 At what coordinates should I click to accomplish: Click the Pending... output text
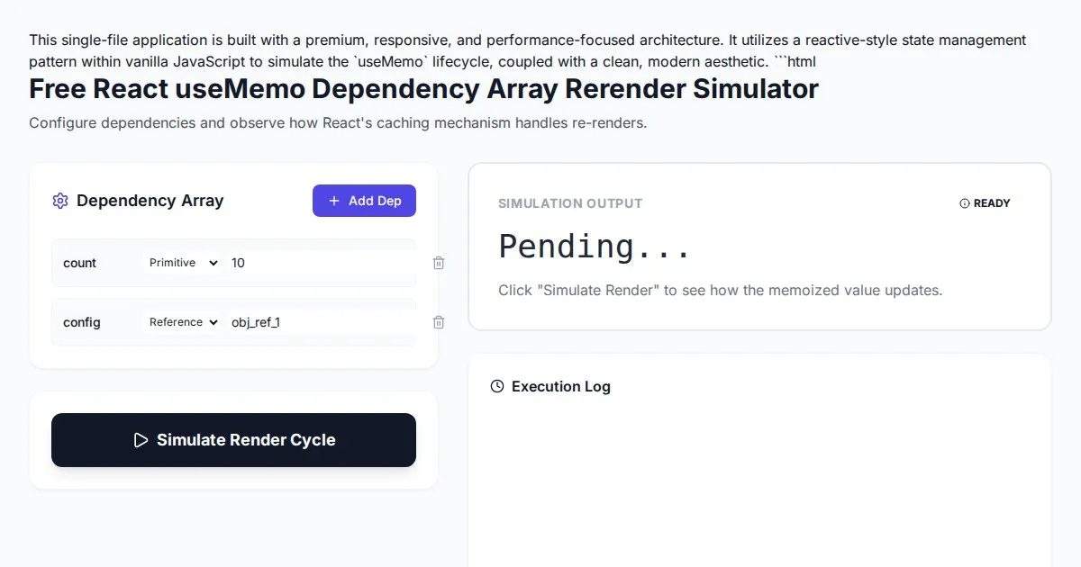pos(595,247)
